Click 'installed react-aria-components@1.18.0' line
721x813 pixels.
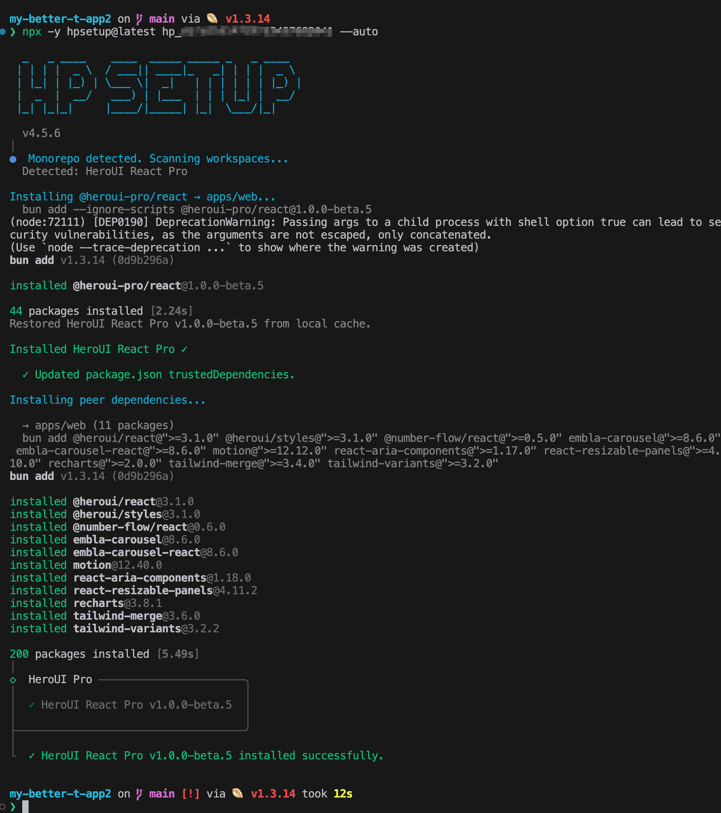[x=130, y=578]
